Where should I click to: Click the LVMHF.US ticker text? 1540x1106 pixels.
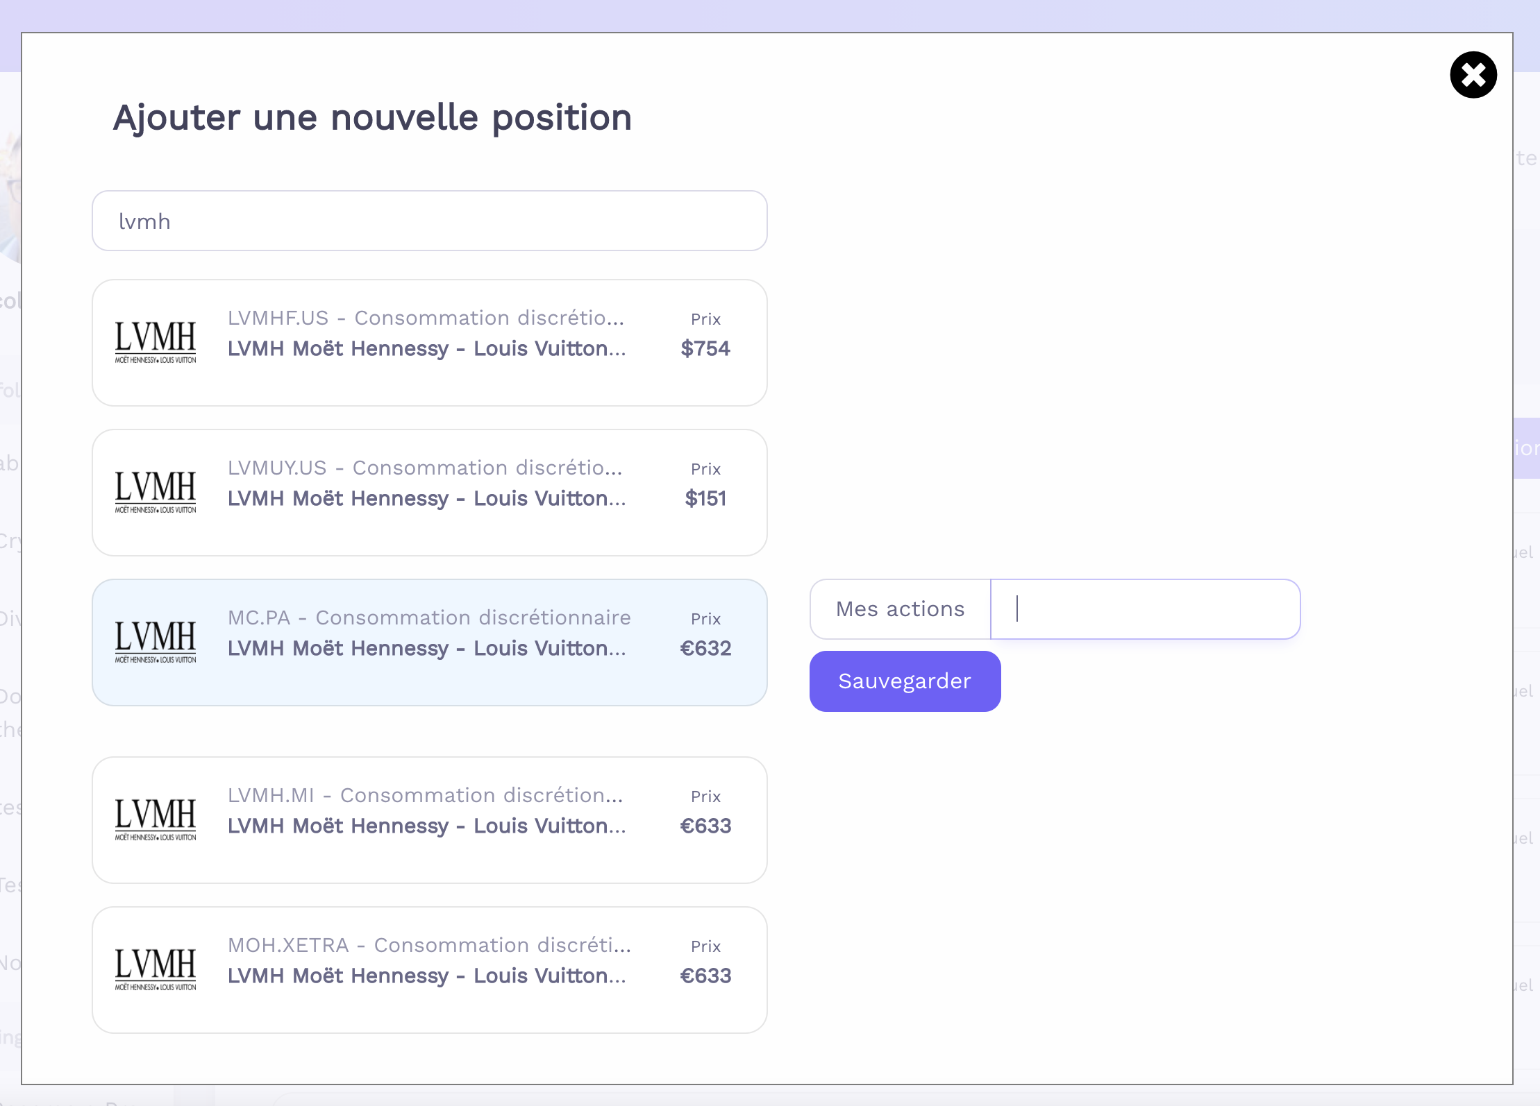click(x=278, y=318)
